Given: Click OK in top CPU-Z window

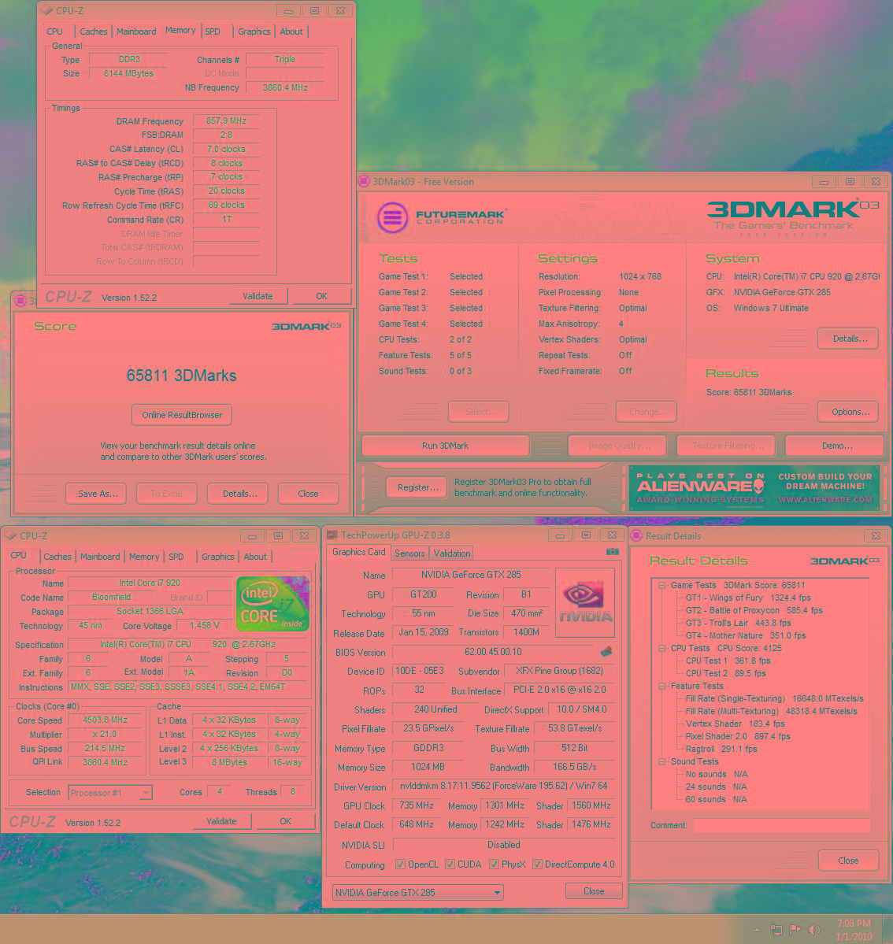Looking at the screenshot, I should pyautogui.click(x=322, y=296).
